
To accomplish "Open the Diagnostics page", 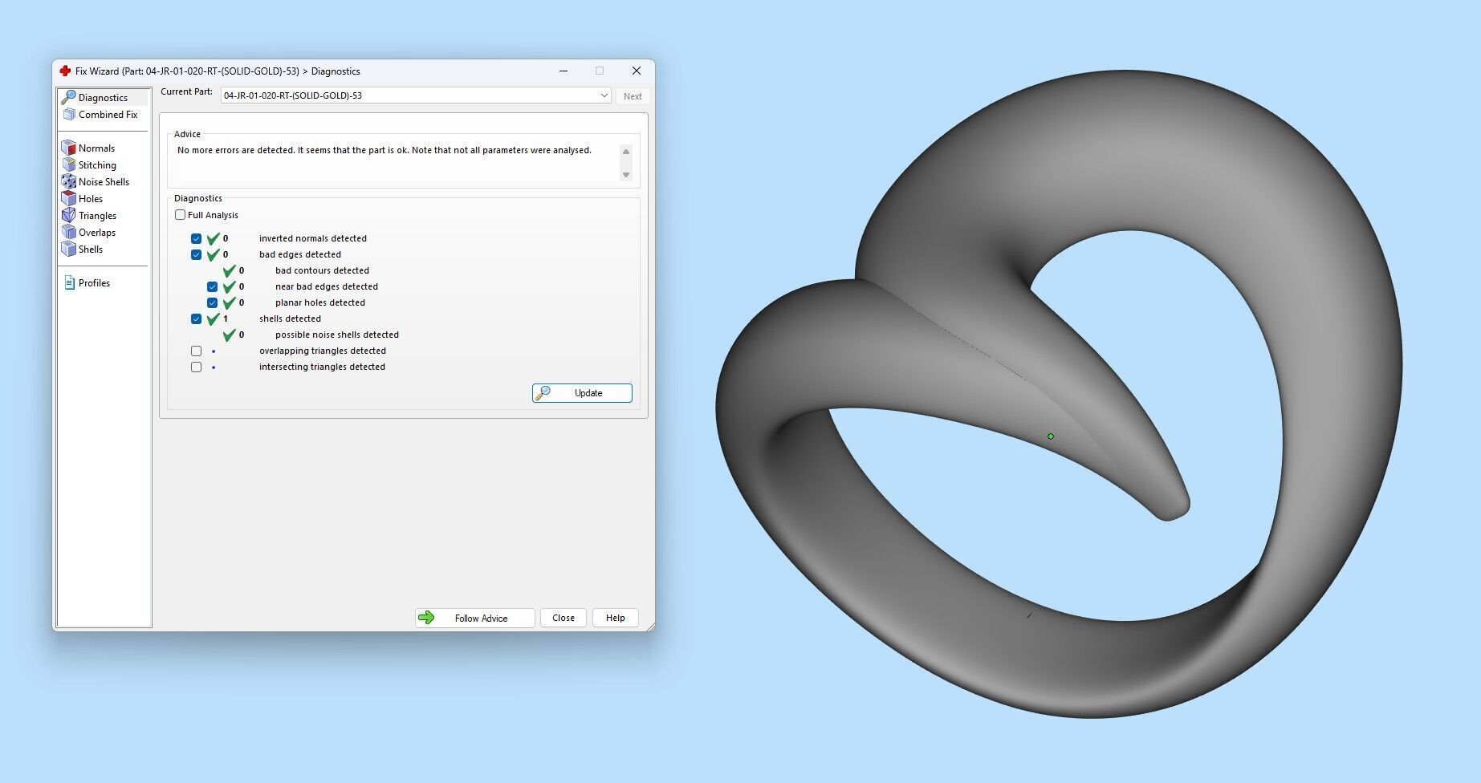I will click(x=103, y=97).
